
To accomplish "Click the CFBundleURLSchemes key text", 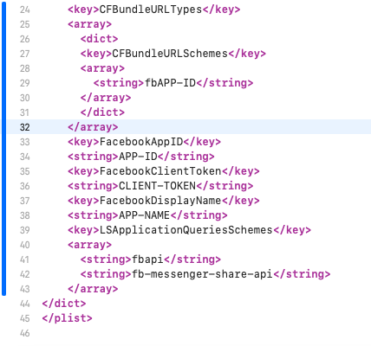I will (170, 54).
